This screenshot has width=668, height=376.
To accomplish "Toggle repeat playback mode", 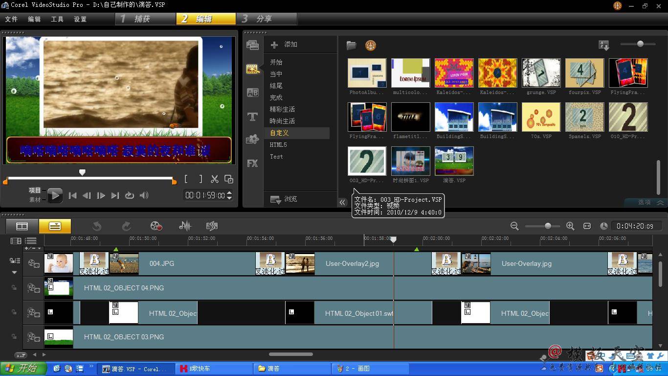I will (129, 195).
